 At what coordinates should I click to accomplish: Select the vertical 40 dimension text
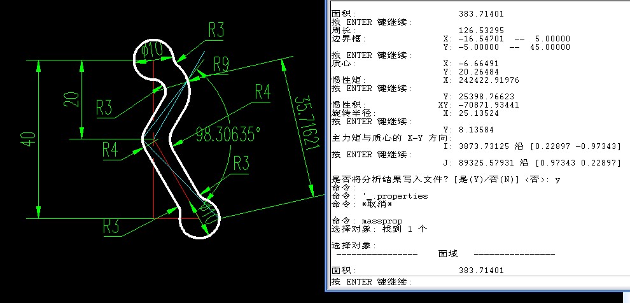tap(29, 139)
